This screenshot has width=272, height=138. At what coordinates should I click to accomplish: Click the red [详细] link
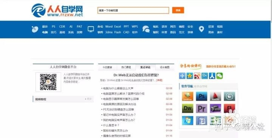point(159,80)
